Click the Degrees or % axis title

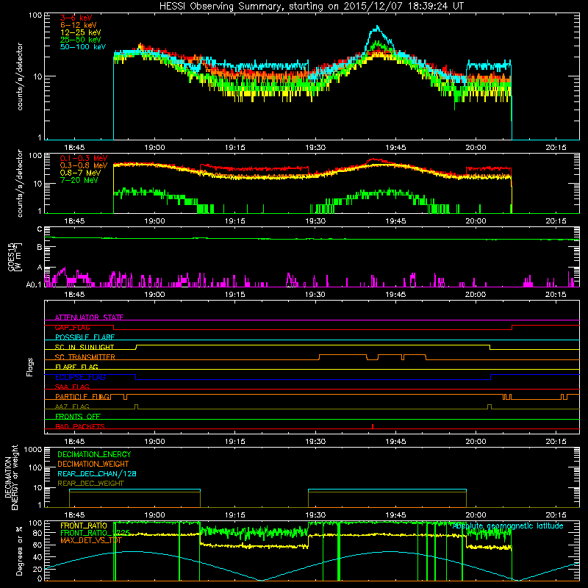pos(19,551)
